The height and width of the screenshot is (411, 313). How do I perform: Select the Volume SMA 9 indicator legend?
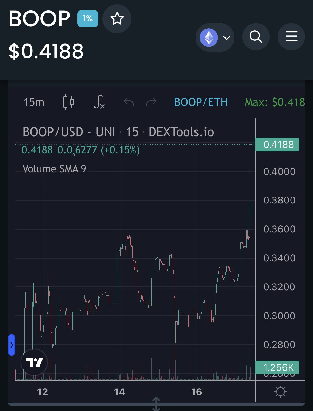coord(54,169)
